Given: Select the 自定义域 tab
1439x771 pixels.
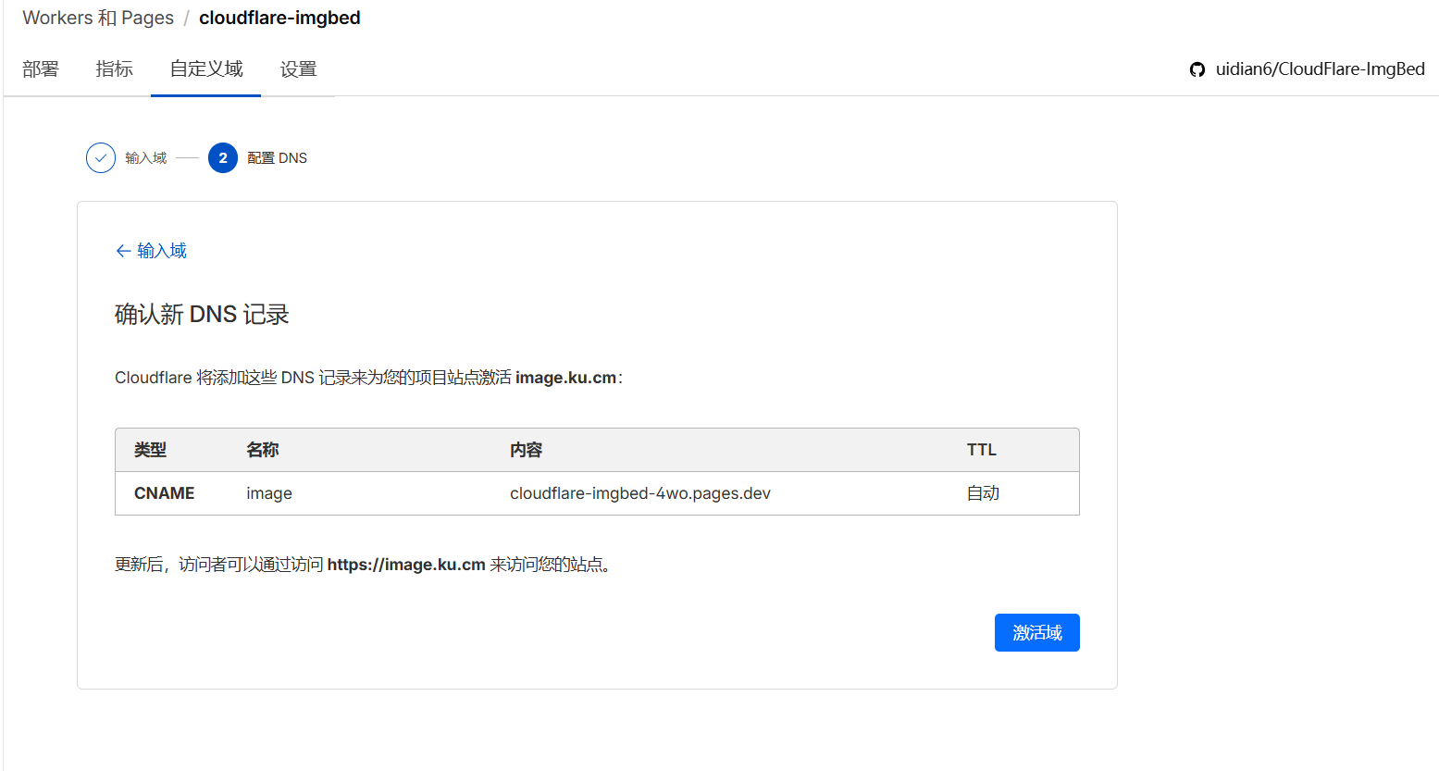Looking at the screenshot, I should point(206,69).
